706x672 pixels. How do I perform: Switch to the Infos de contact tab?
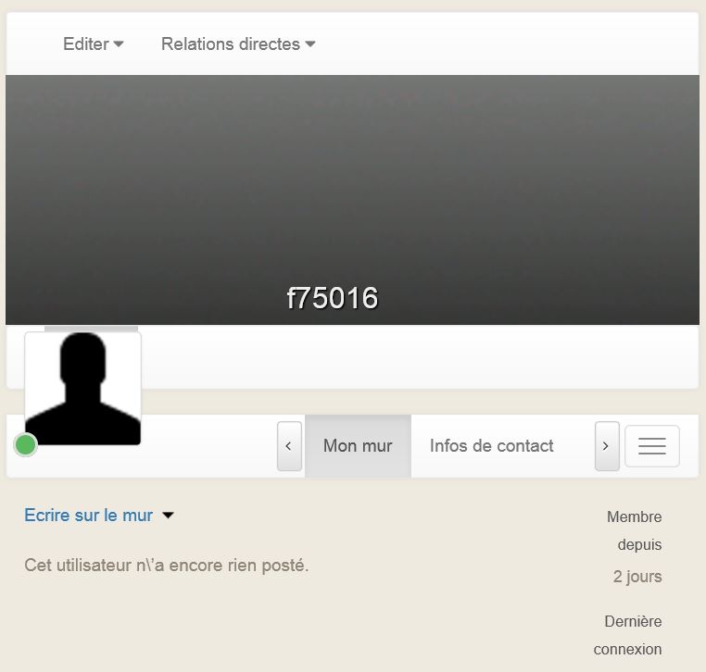tap(492, 446)
